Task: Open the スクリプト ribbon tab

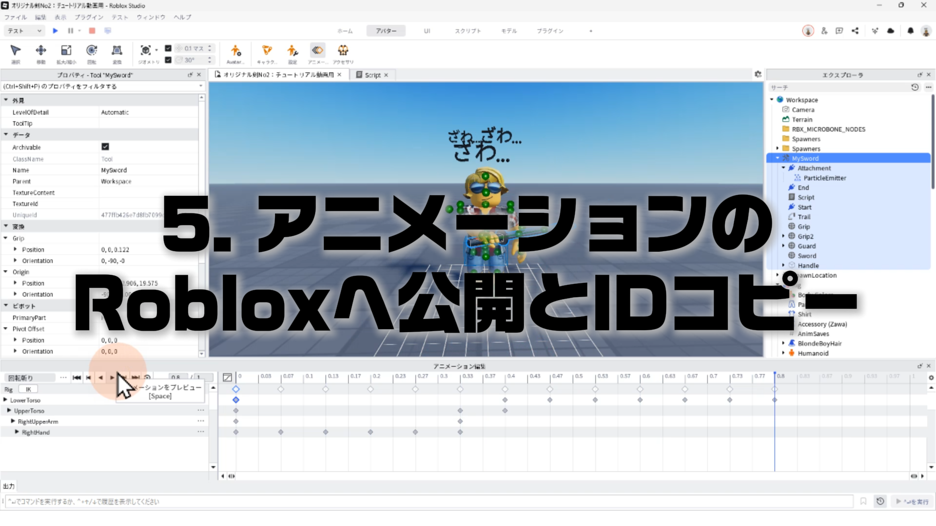Action: (x=468, y=31)
